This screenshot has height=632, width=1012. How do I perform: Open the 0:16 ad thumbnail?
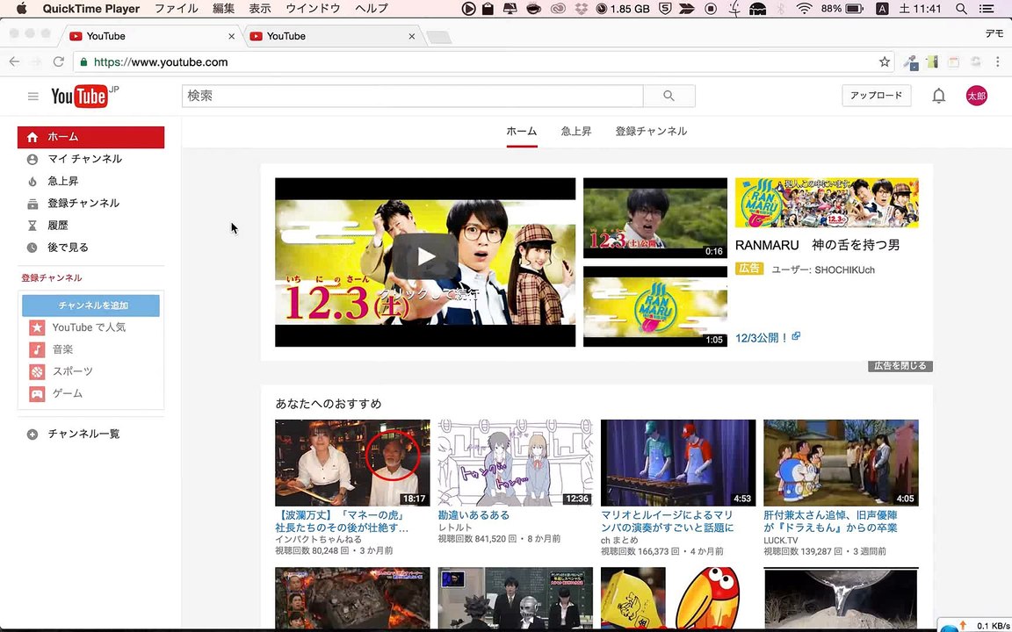pyautogui.click(x=655, y=218)
